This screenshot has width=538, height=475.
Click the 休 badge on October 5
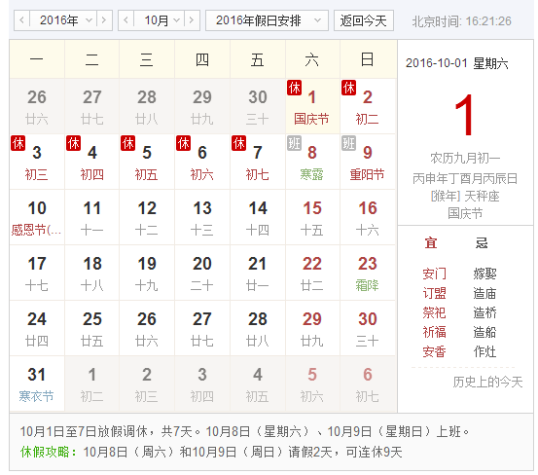click(128, 143)
